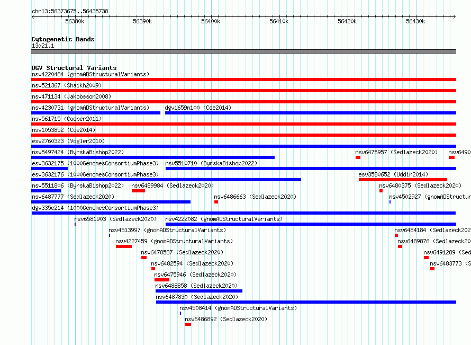Open the nsv5511806 ByrskaBishop2022 label

tap(78, 185)
